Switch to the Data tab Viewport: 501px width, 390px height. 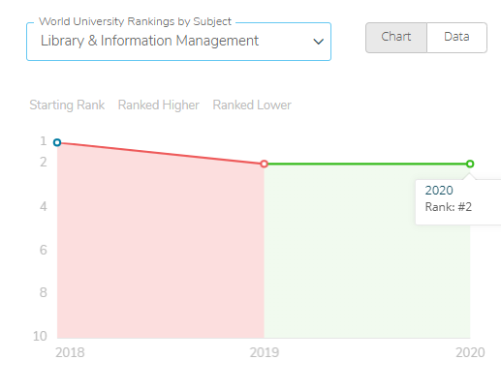(456, 38)
